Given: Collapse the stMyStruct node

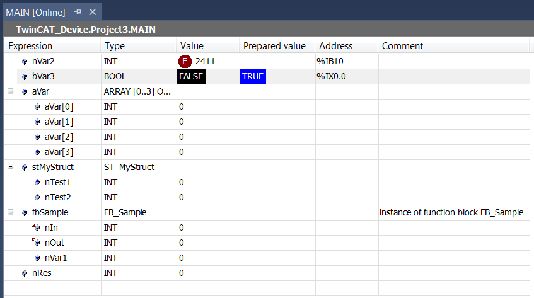Looking at the screenshot, I should [11, 167].
